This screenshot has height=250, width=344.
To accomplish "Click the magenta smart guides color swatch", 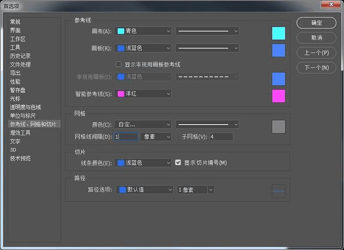I will point(279,96).
